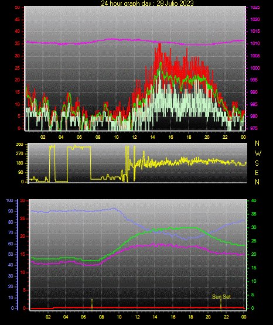
Task: Click hour 12 on bottom graph axis
Action: (x=137, y=317)
